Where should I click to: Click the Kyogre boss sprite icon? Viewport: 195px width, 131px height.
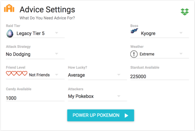coord(134,32)
